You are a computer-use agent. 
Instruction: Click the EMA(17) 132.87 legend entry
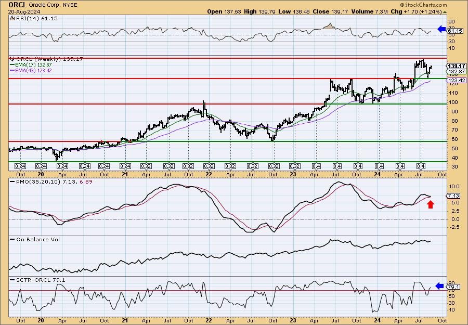tap(33, 65)
